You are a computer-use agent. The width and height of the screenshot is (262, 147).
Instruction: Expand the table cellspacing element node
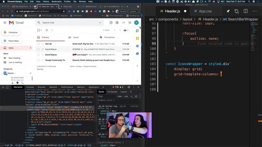26,132
